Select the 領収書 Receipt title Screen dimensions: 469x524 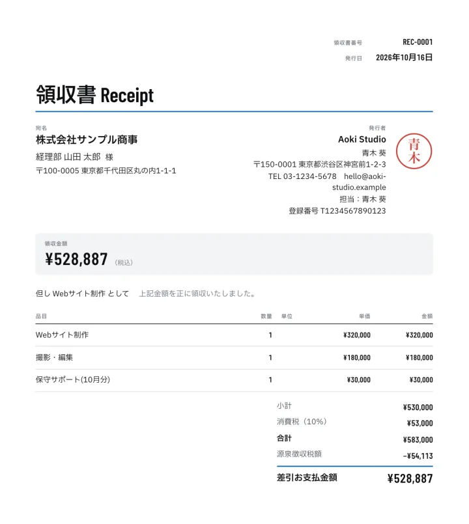click(x=94, y=94)
